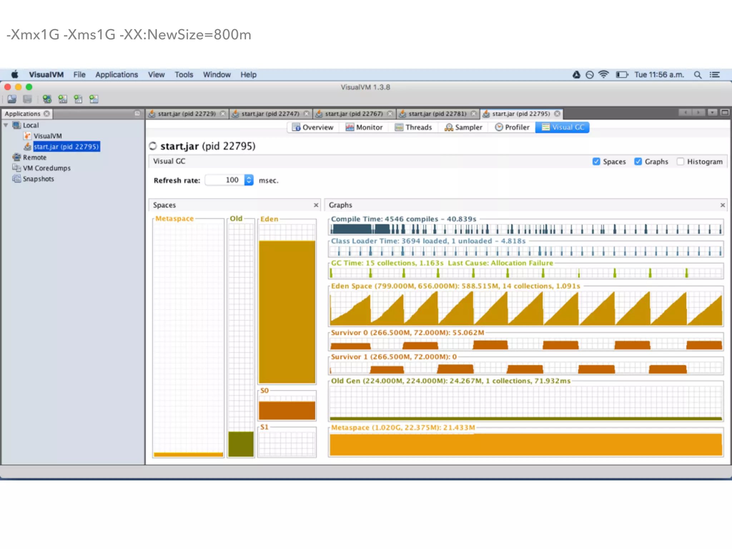732x549 pixels.
Task: Open the editor tabs list dropdown arrow
Action: 712,113
